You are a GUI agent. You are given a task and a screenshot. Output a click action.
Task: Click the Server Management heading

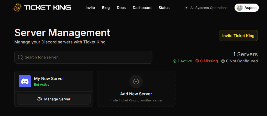point(62,33)
